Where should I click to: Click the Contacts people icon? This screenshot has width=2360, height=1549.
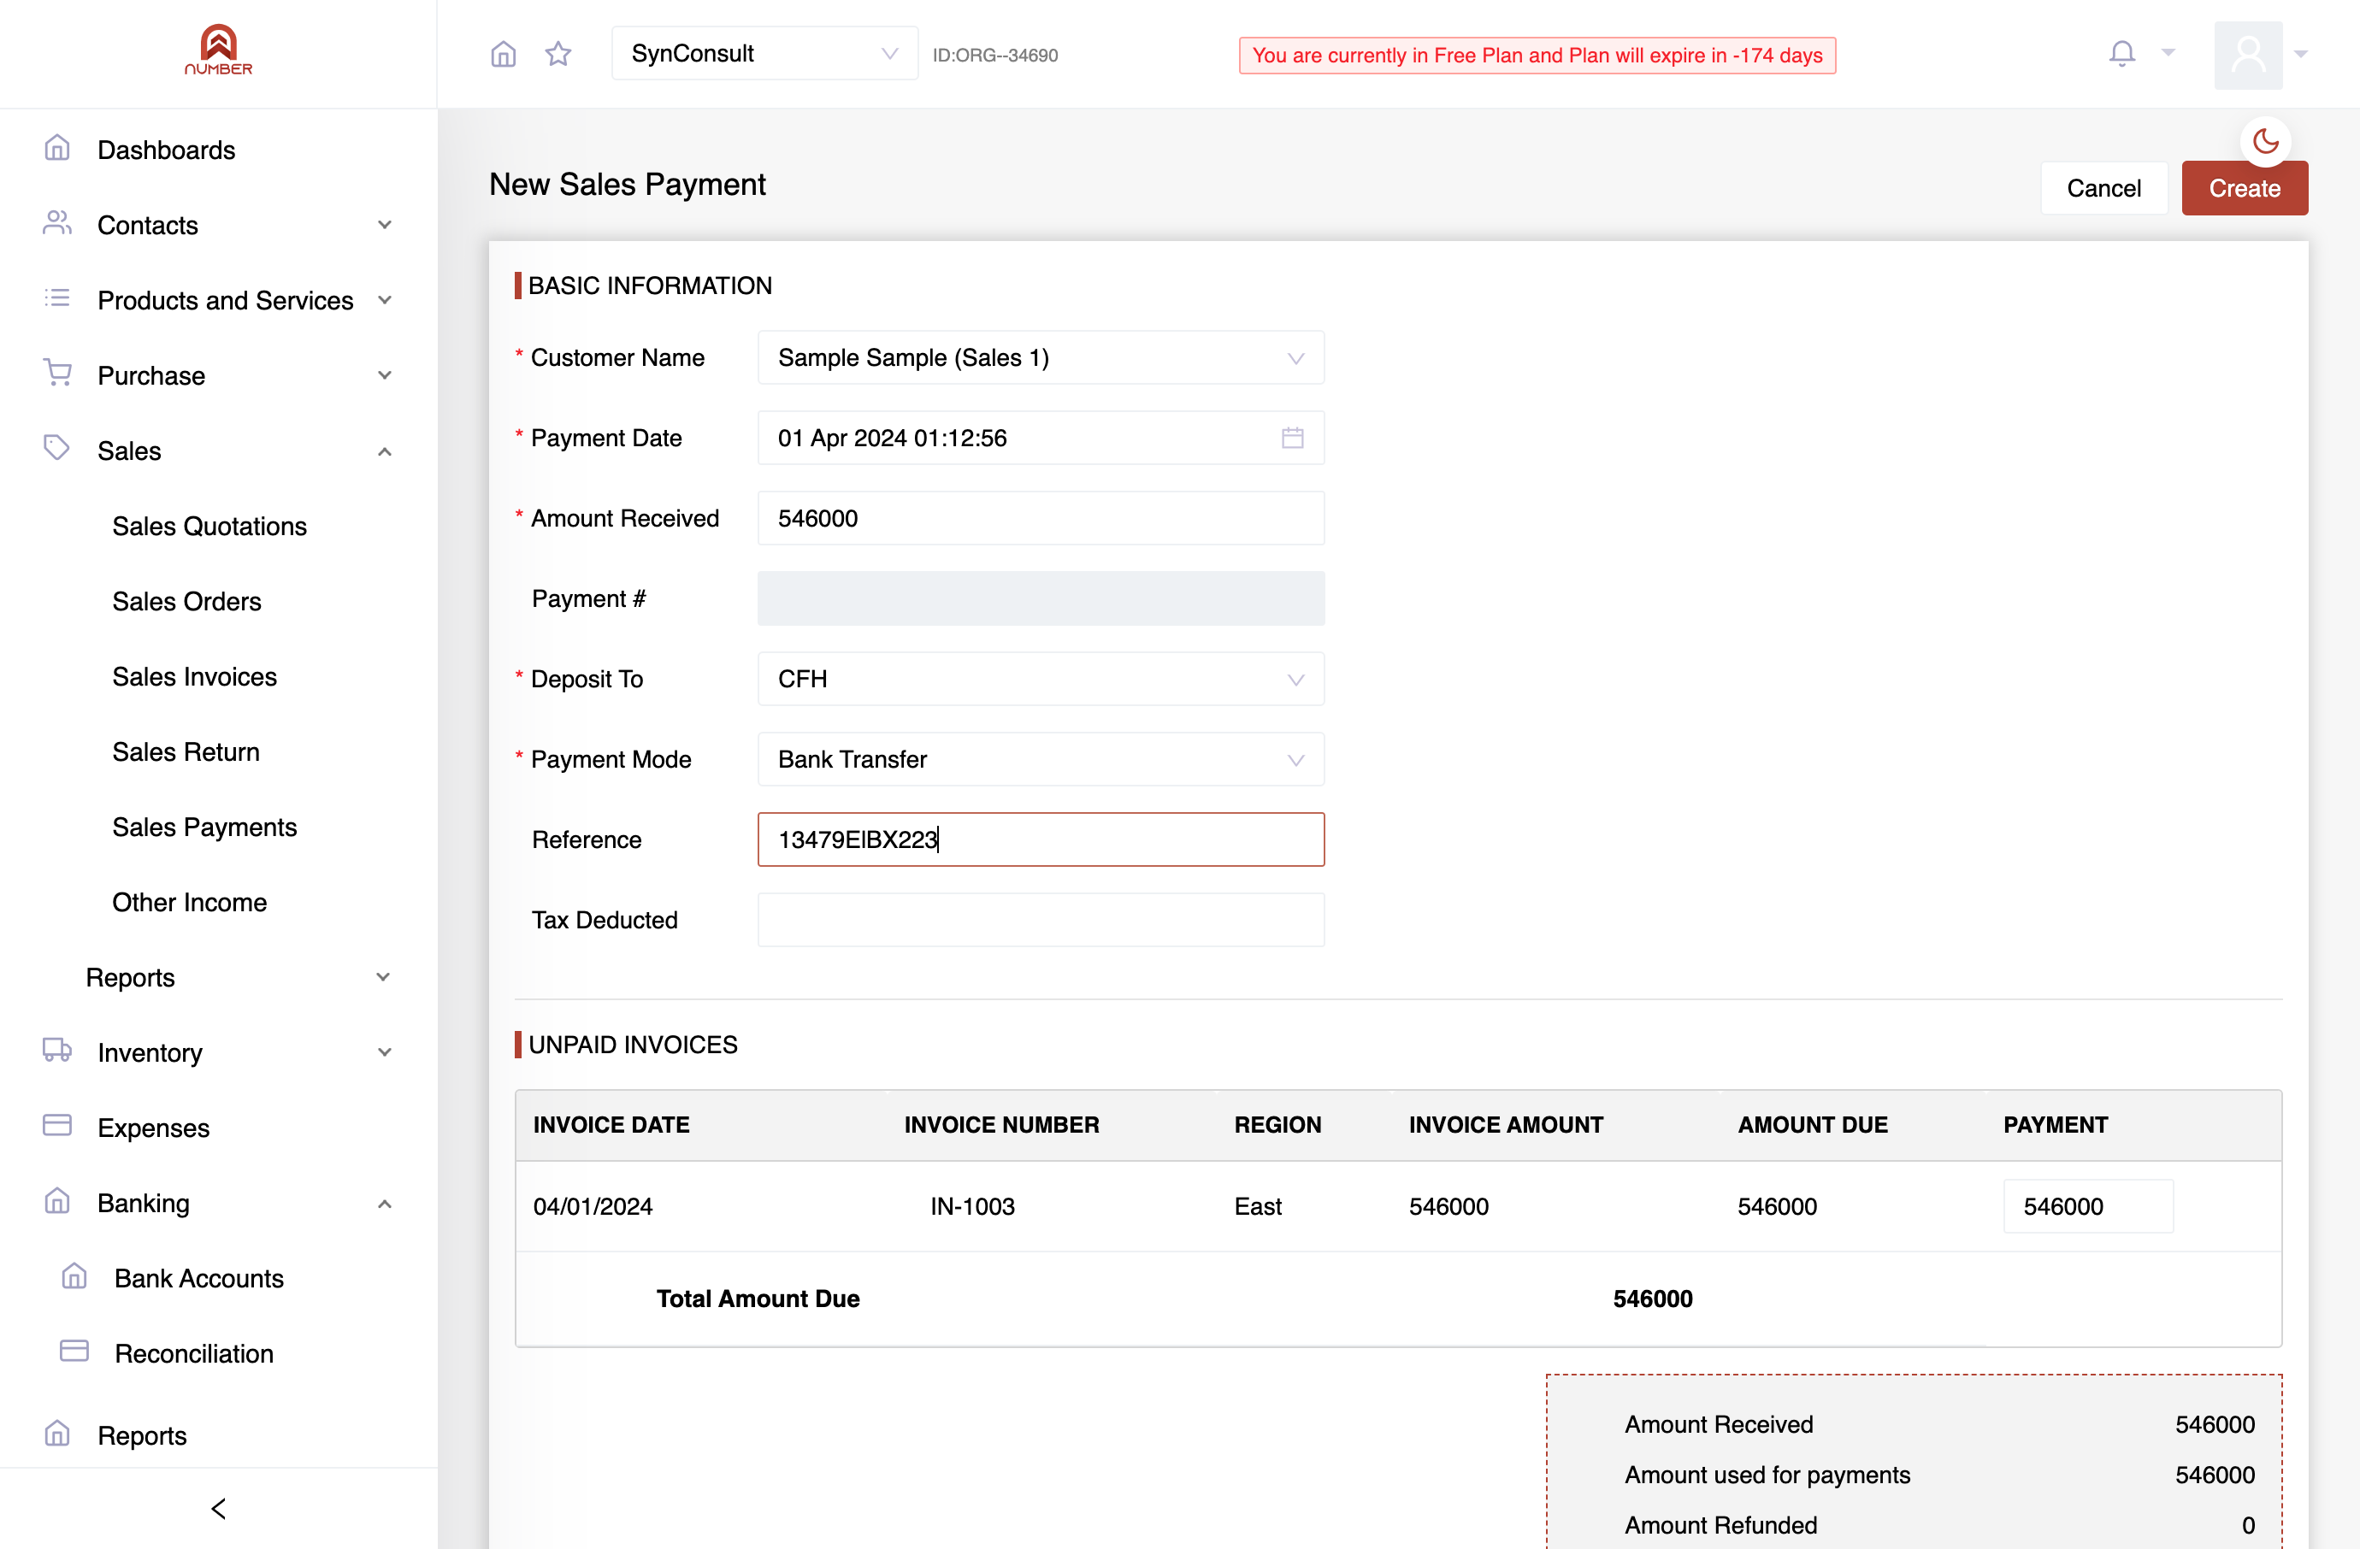click(57, 224)
